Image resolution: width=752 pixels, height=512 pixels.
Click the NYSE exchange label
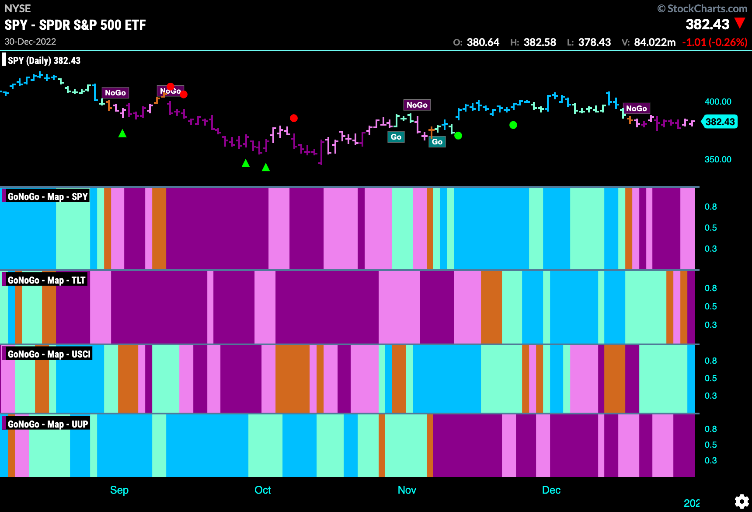17,8
